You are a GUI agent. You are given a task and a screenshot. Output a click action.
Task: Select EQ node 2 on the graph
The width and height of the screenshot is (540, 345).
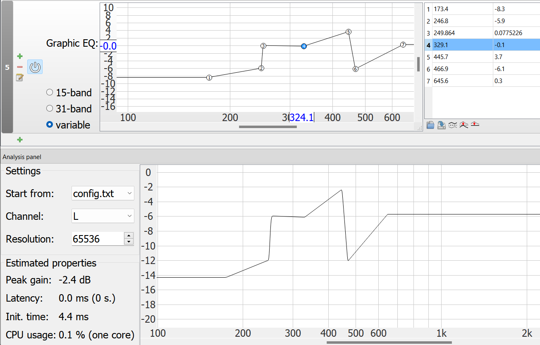(261, 68)
